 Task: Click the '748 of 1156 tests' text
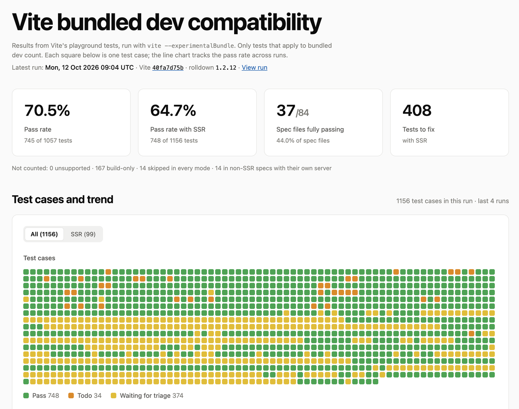(174, 141)
